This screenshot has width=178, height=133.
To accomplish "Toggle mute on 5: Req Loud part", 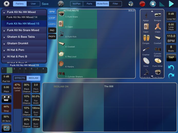I will tap(77, 53).
